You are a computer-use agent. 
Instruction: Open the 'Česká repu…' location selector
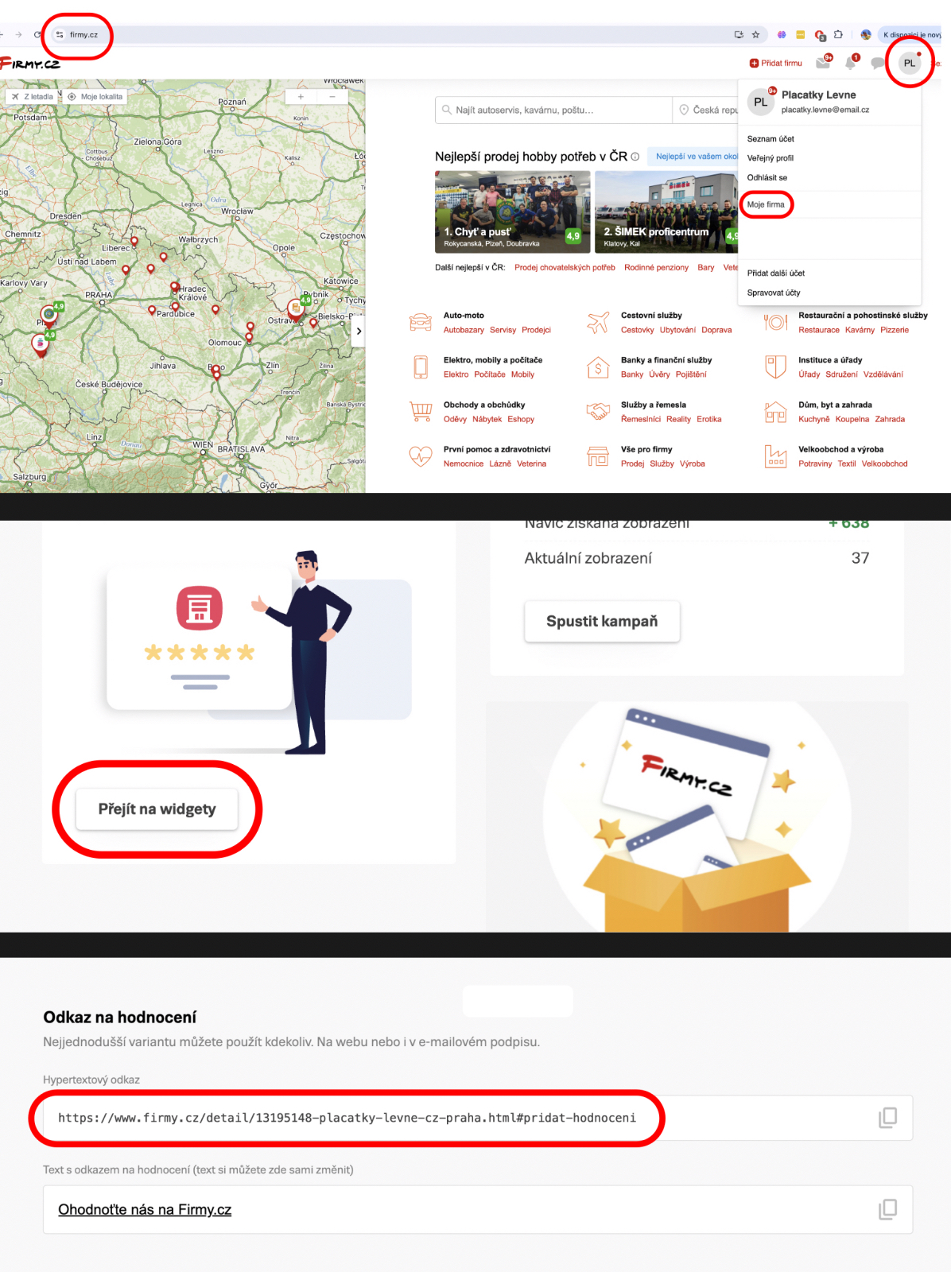coord(708,110)
